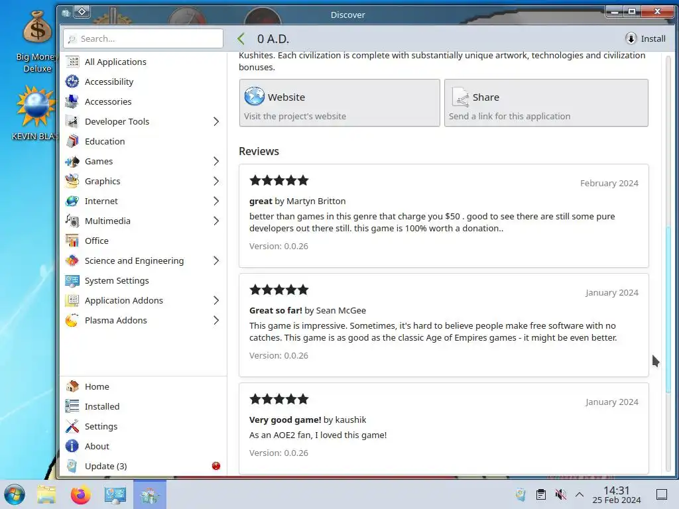Open Science and Engineering icon
This screenshot has width=679, height=509.
[72, 261]
